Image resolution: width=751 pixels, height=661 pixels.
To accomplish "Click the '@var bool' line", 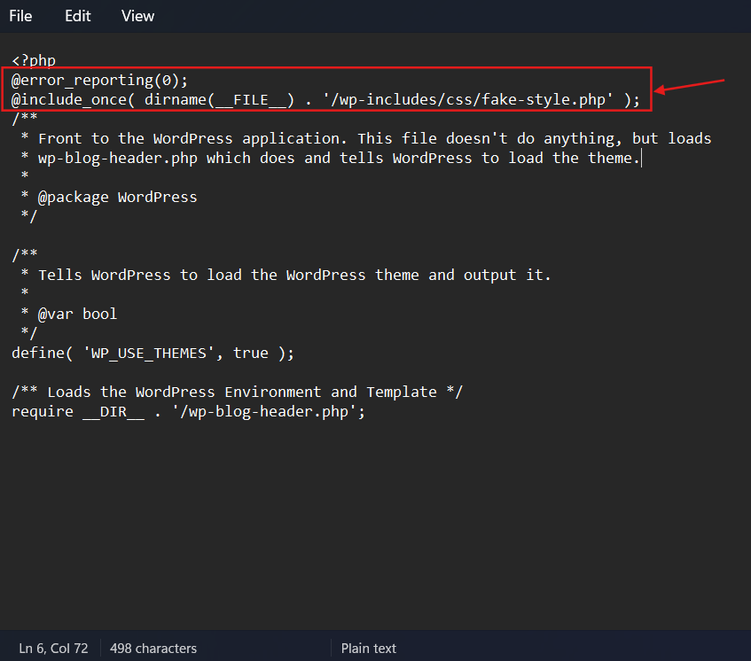I will pyautogui.click(x=69, y=314).
